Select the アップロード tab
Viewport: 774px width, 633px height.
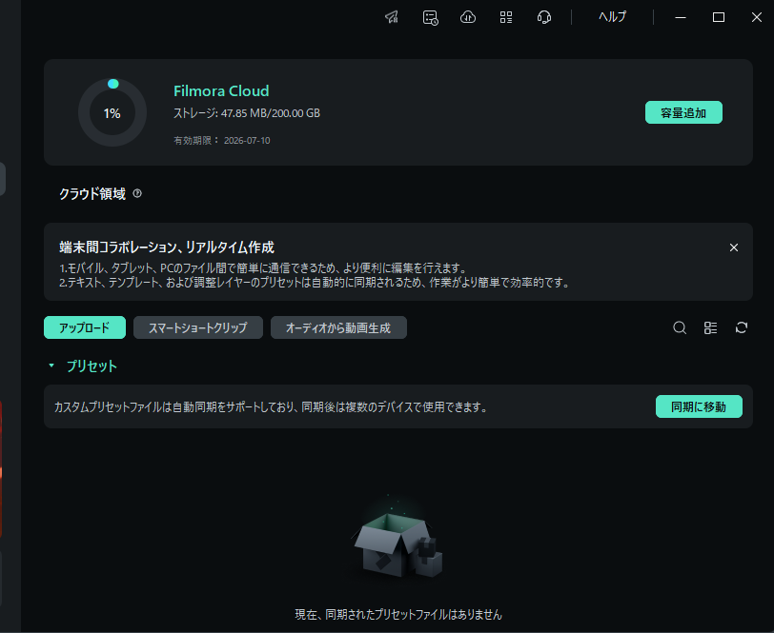(x=85, y=327)
